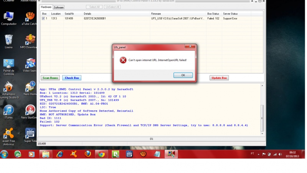Click the Nero StartSmart desktop icon
The image size is (307, 173).
29,112
